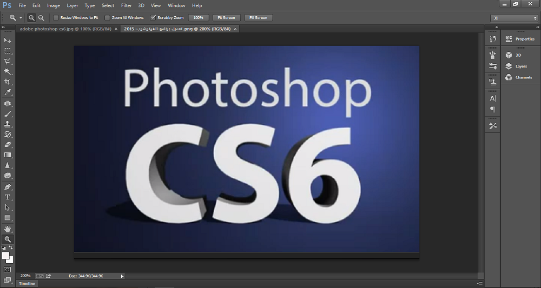Select the Hand tool
Viewport: 541px width, 288px height.
7,229
